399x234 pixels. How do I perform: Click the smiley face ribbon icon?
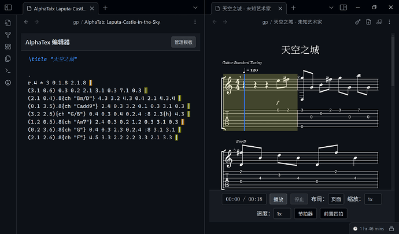8,83
